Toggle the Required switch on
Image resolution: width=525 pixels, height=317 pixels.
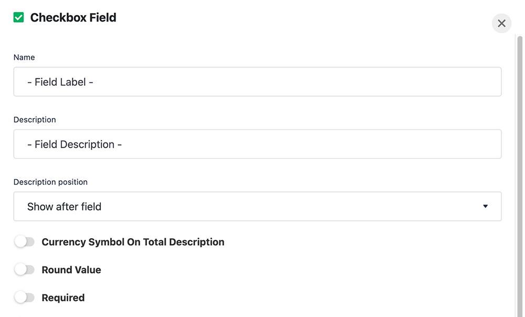(x=25, y=297)
